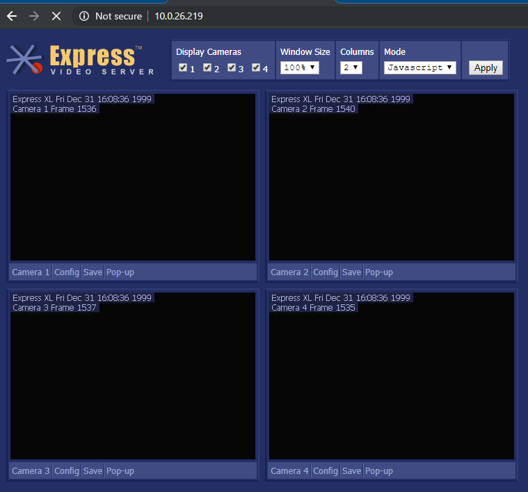Click Save under Camera 2
This screenshot has height=492, width=528.
(351, 272)
